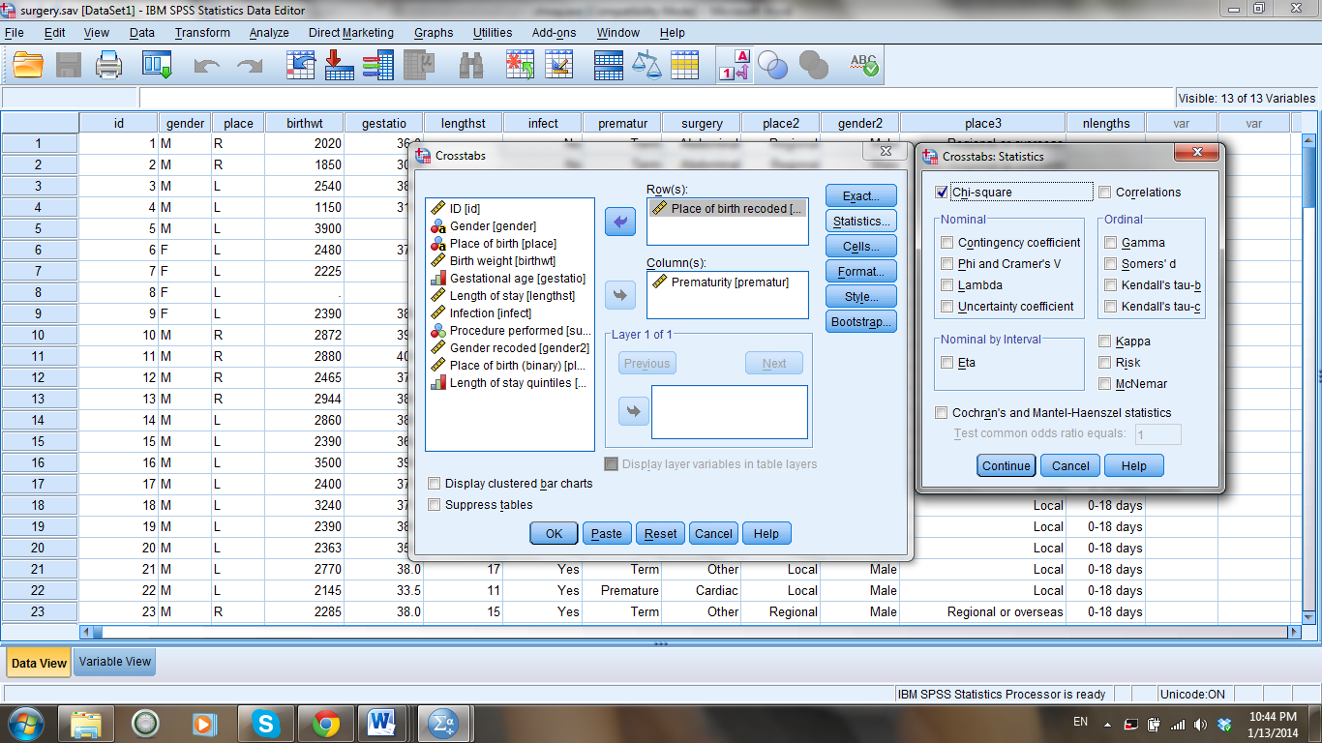This screenshot has width=1322, height=743.
Task: Click the Reset button in Crosstabs
Action: 661,533
